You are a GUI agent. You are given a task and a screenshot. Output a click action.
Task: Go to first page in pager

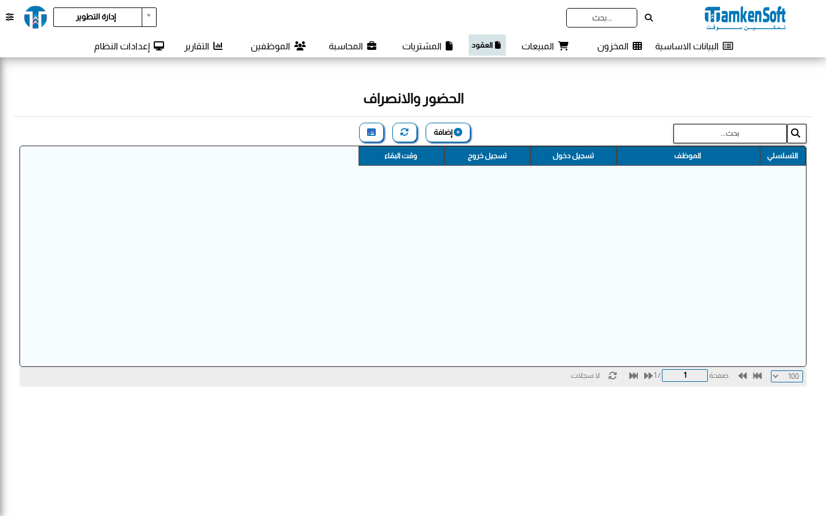pos(757,376)
